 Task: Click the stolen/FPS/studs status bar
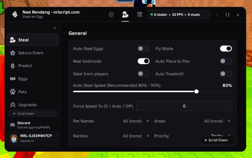(179, 14)
